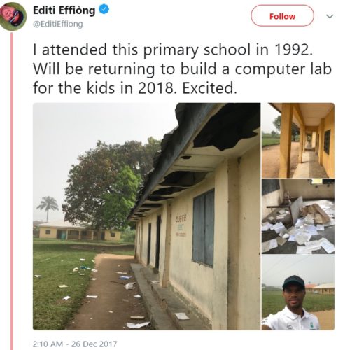Open the Editi Effiòng display name link
This screenshot has height=350, width=338.
64,10
